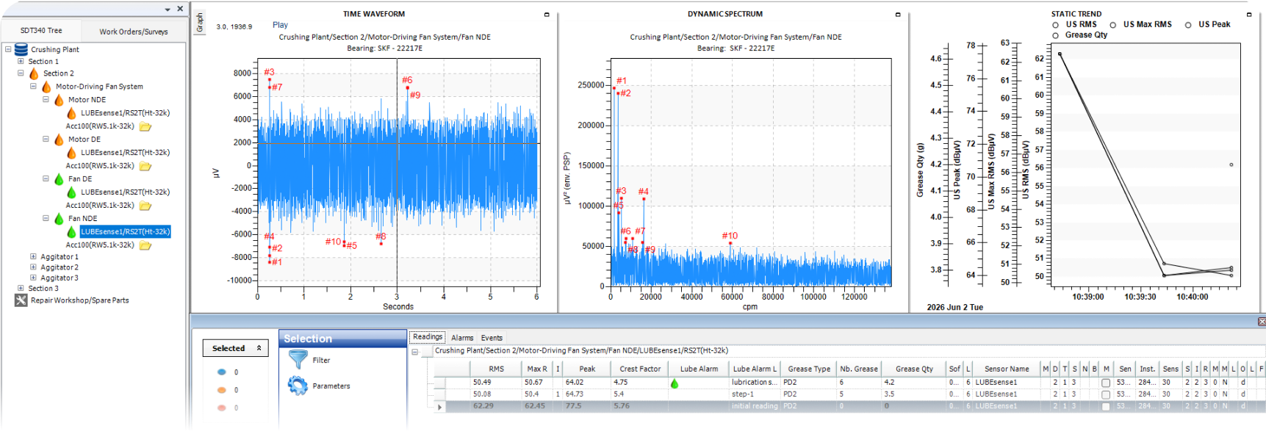Click the Motor DE orange drop icon
The height and width of the screenshot is (448, 1266).
[x=59, y=140]
